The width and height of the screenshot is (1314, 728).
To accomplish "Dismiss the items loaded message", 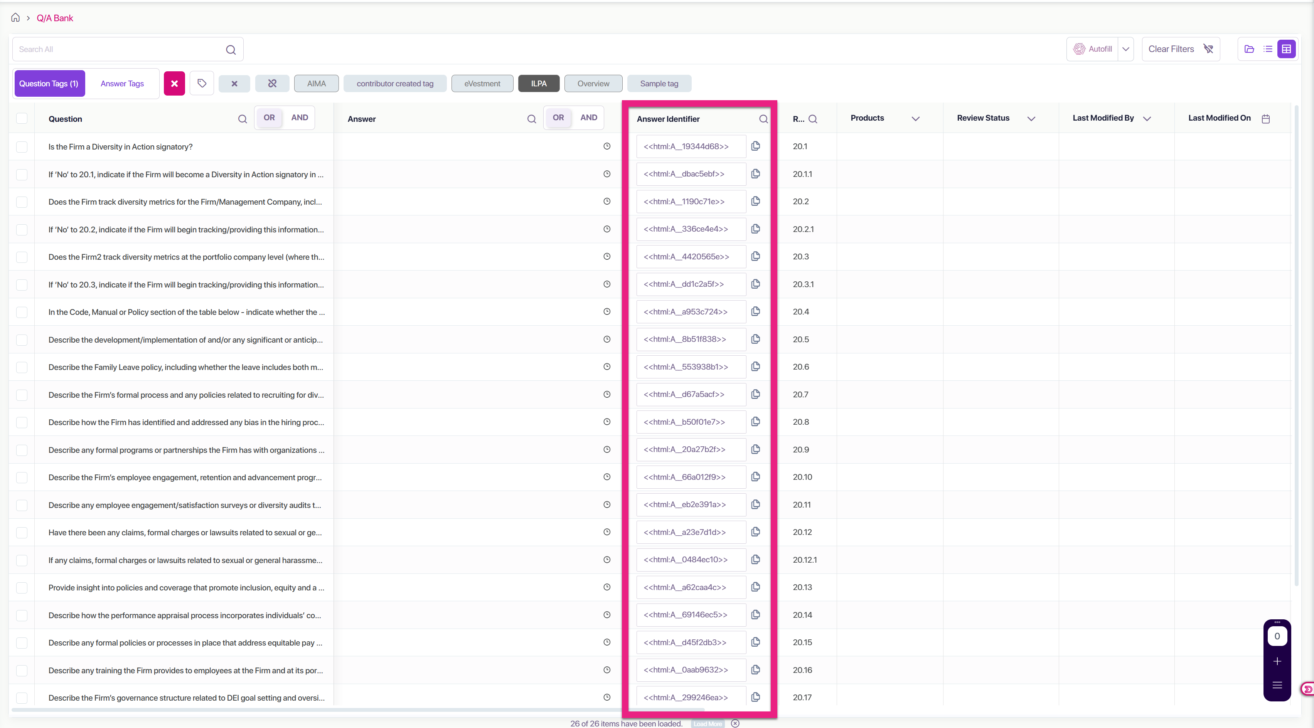I will point(735,723).
